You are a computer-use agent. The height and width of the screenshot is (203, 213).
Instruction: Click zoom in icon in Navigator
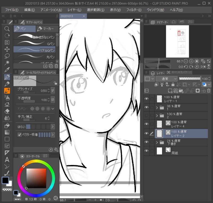click(191, 61)
